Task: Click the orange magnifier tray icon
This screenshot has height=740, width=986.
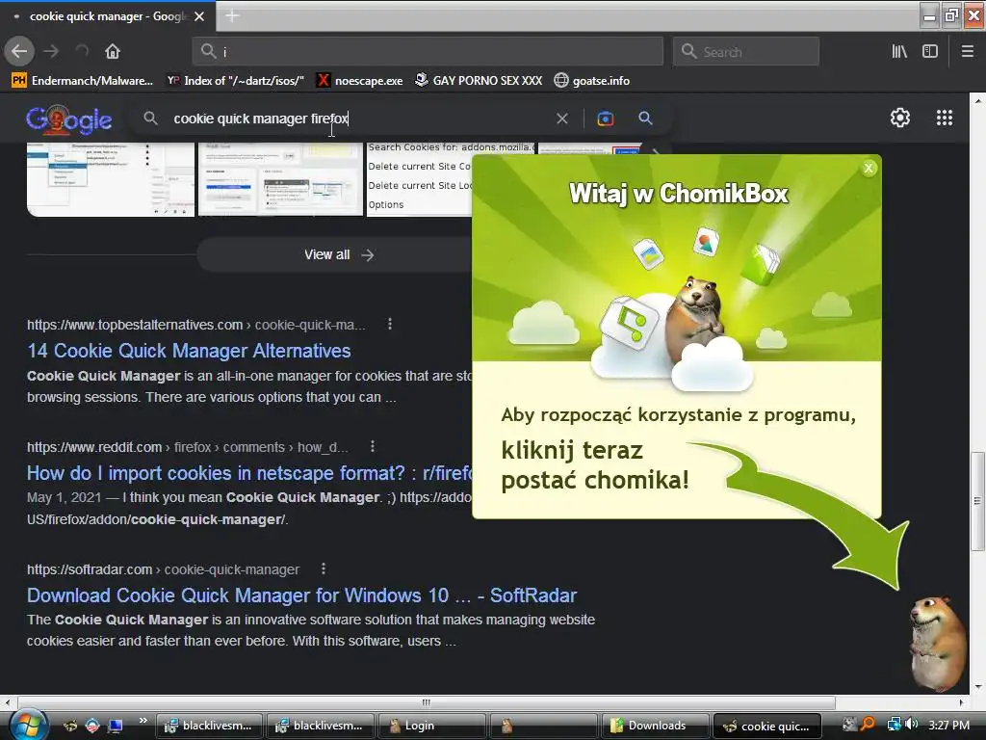Action: tap(869, 725)
